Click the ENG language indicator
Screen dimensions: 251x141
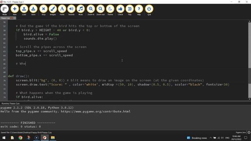pyautogui.click(x=227, y=138)
